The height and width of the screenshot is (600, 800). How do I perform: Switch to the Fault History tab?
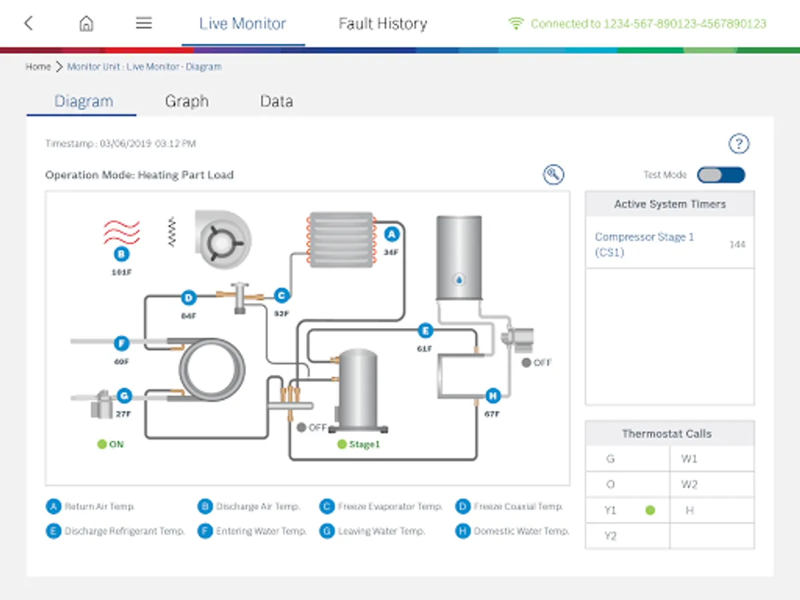click(x=383, y=24)
